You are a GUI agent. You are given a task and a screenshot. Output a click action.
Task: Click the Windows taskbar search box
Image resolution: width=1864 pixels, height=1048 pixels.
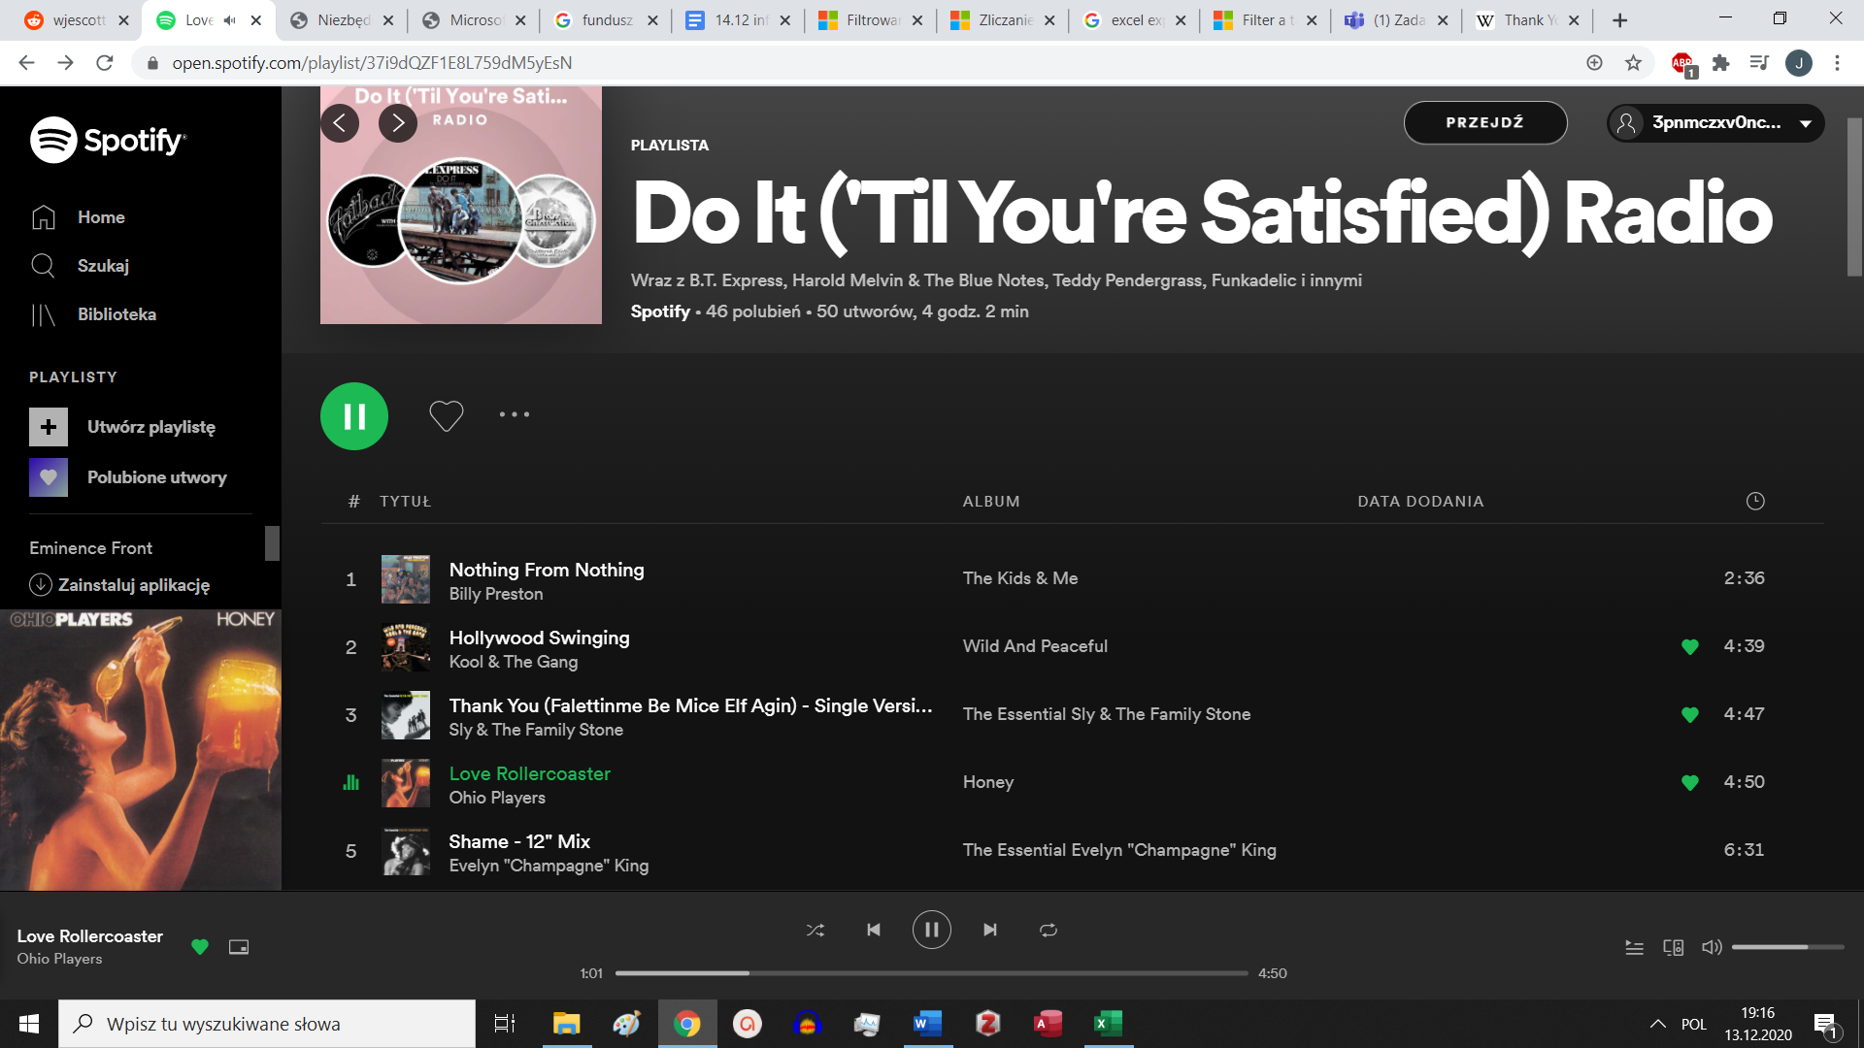pyautogui.click(x=267, y=1024)
